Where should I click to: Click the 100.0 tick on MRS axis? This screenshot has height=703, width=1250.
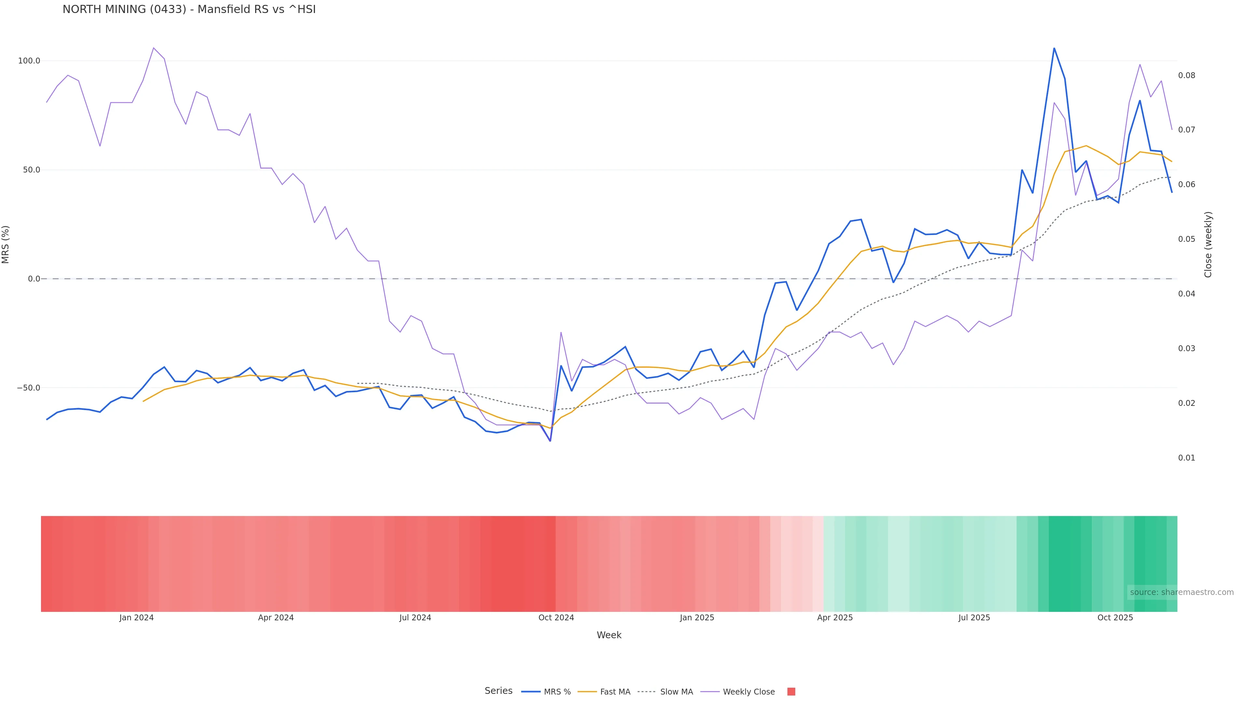[x=29, y=61]
